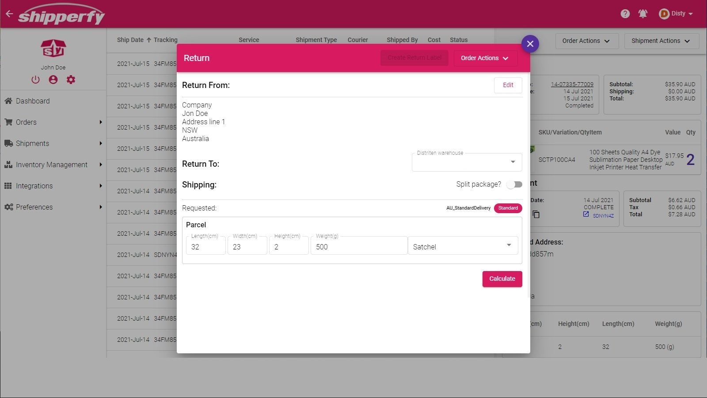
Task: Click the Width(cm) field with 23
Action: [x=247, y=246]
